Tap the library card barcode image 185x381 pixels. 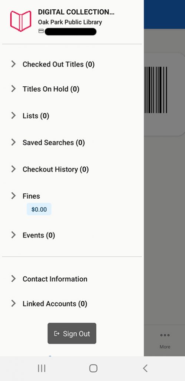156,90
